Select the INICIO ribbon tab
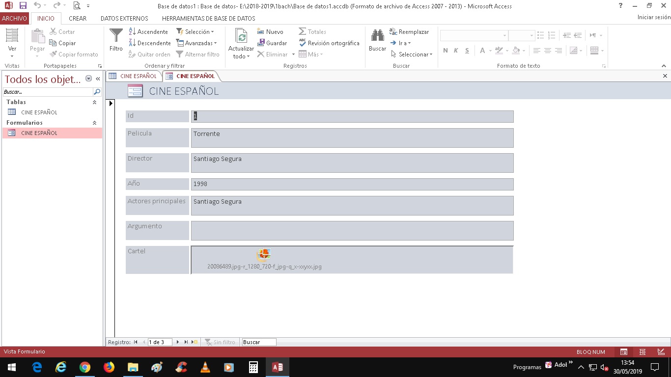The image size is (671, 377). pyautogui.click(x=46, y=18)
